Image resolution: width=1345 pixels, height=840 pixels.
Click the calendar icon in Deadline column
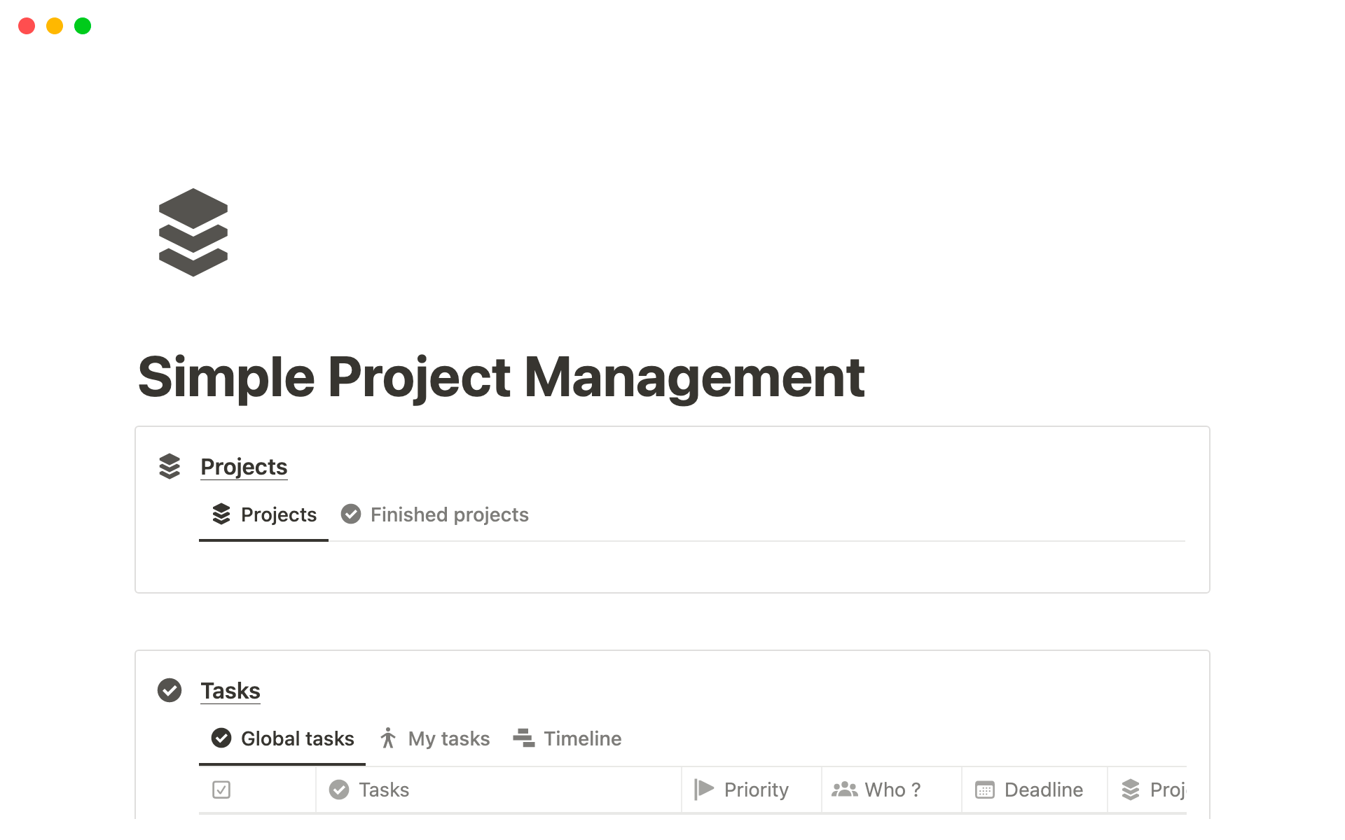pos(984,790)
